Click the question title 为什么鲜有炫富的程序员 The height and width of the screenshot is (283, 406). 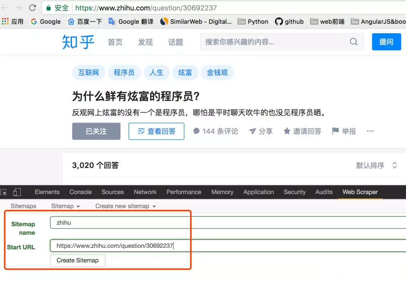click(136, 96)
